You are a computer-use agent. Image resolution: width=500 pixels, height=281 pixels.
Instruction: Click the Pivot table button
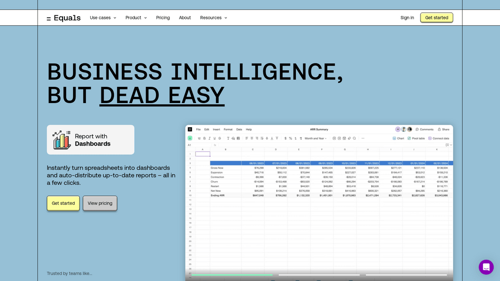point(416,139)
